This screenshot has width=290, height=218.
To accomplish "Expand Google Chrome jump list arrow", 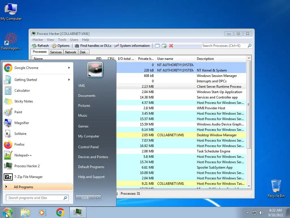I will click(69, 68).
